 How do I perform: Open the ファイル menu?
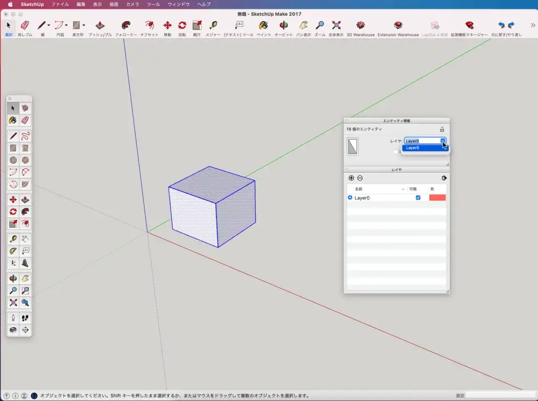coord(60,4)
